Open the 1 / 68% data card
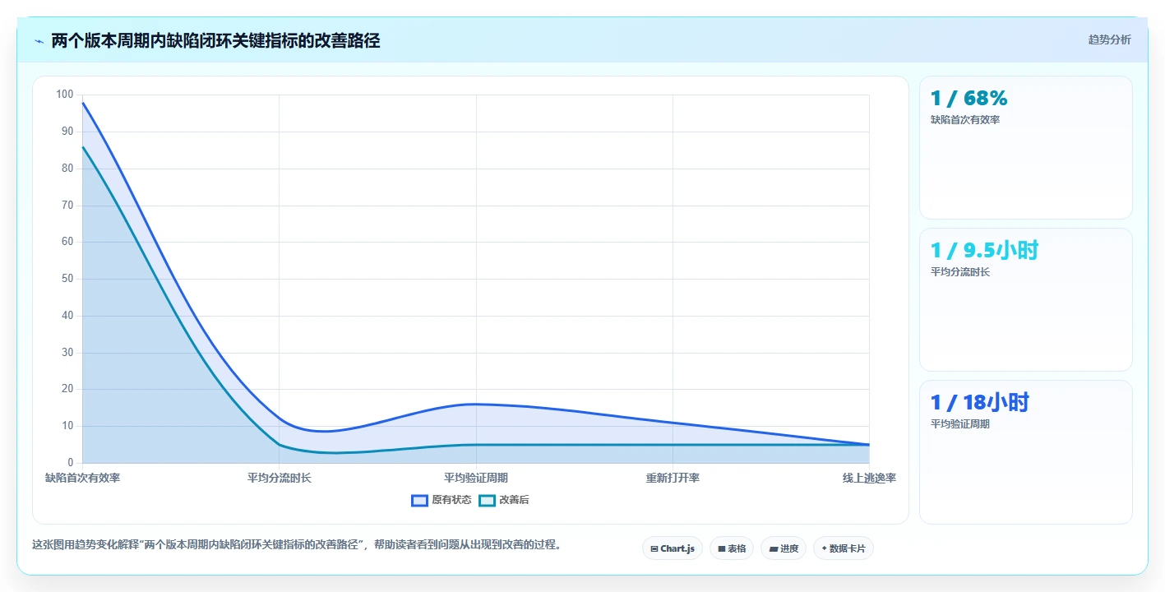 [1026, 148]
